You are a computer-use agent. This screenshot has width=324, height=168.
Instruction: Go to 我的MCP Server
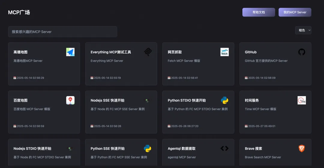(295, 12)
